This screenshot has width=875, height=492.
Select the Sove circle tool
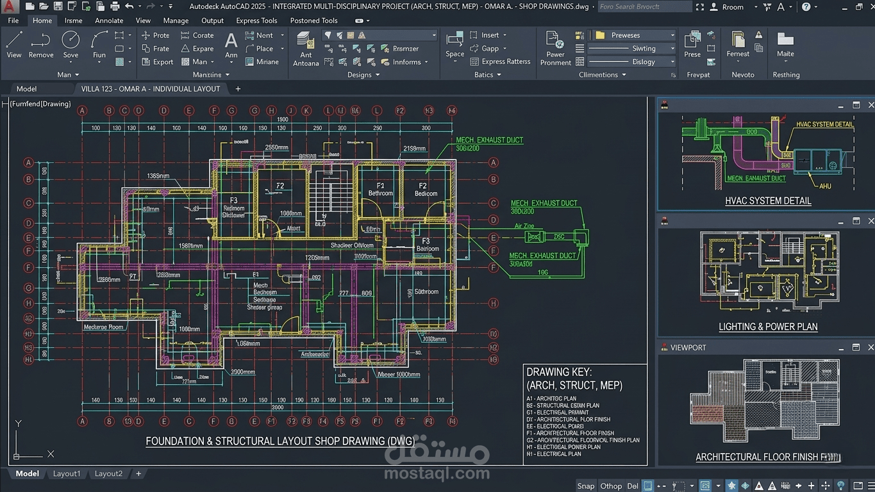click(71, 44)
